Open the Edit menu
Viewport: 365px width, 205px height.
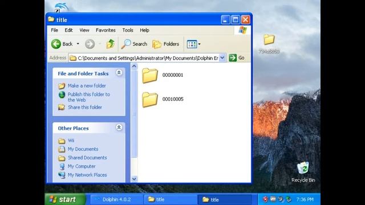coord(68,30)
